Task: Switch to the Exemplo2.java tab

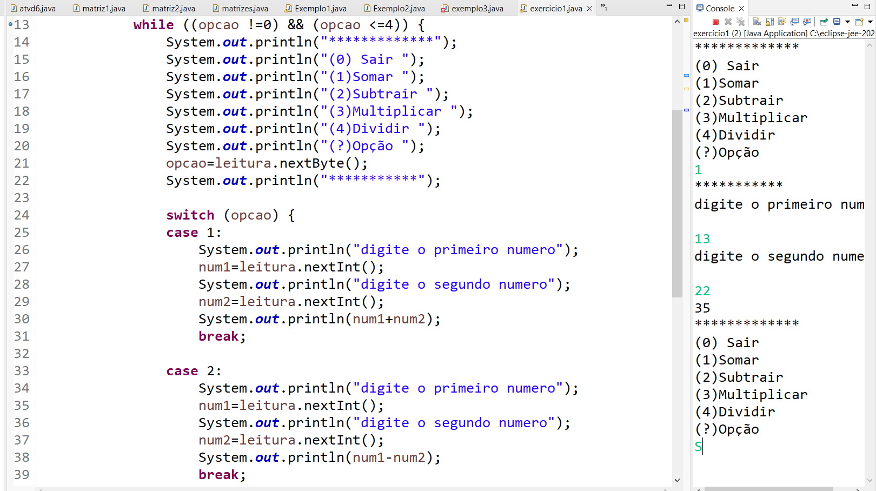Action: [x=394, y=8]
